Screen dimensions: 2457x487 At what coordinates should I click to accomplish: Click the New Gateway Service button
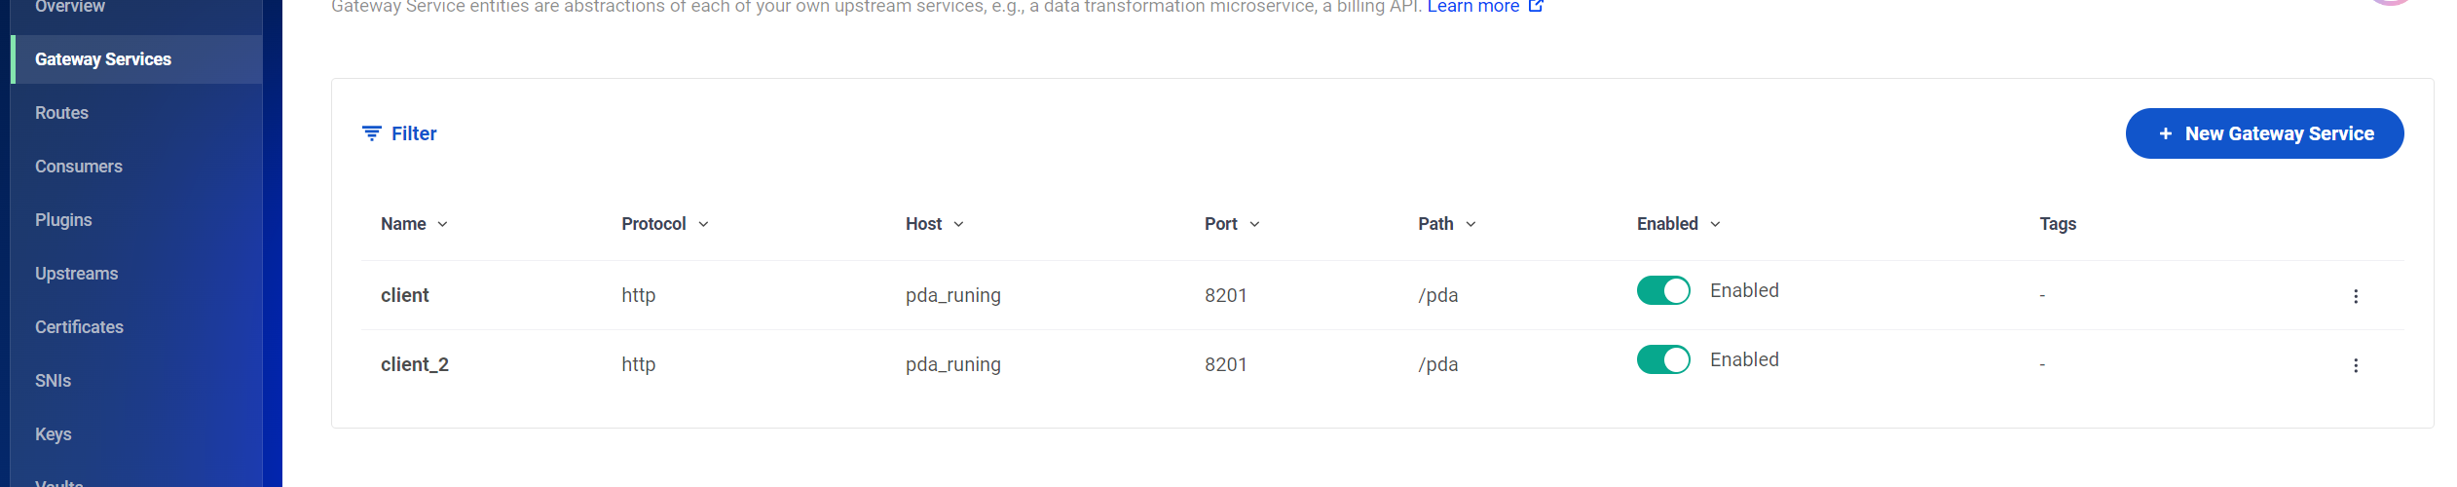[x=2263, y=133]
